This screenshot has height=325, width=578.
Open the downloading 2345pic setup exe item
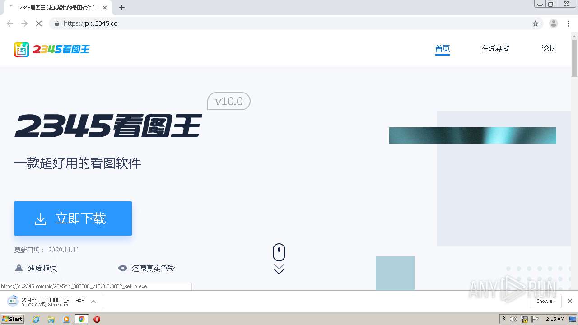coord(46,302)
